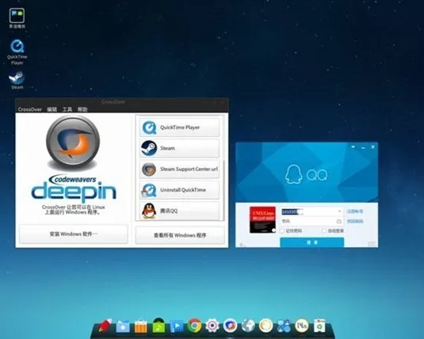Click the QQ user avatar thumbnail

pyautogui.click(x=262, y=219)
